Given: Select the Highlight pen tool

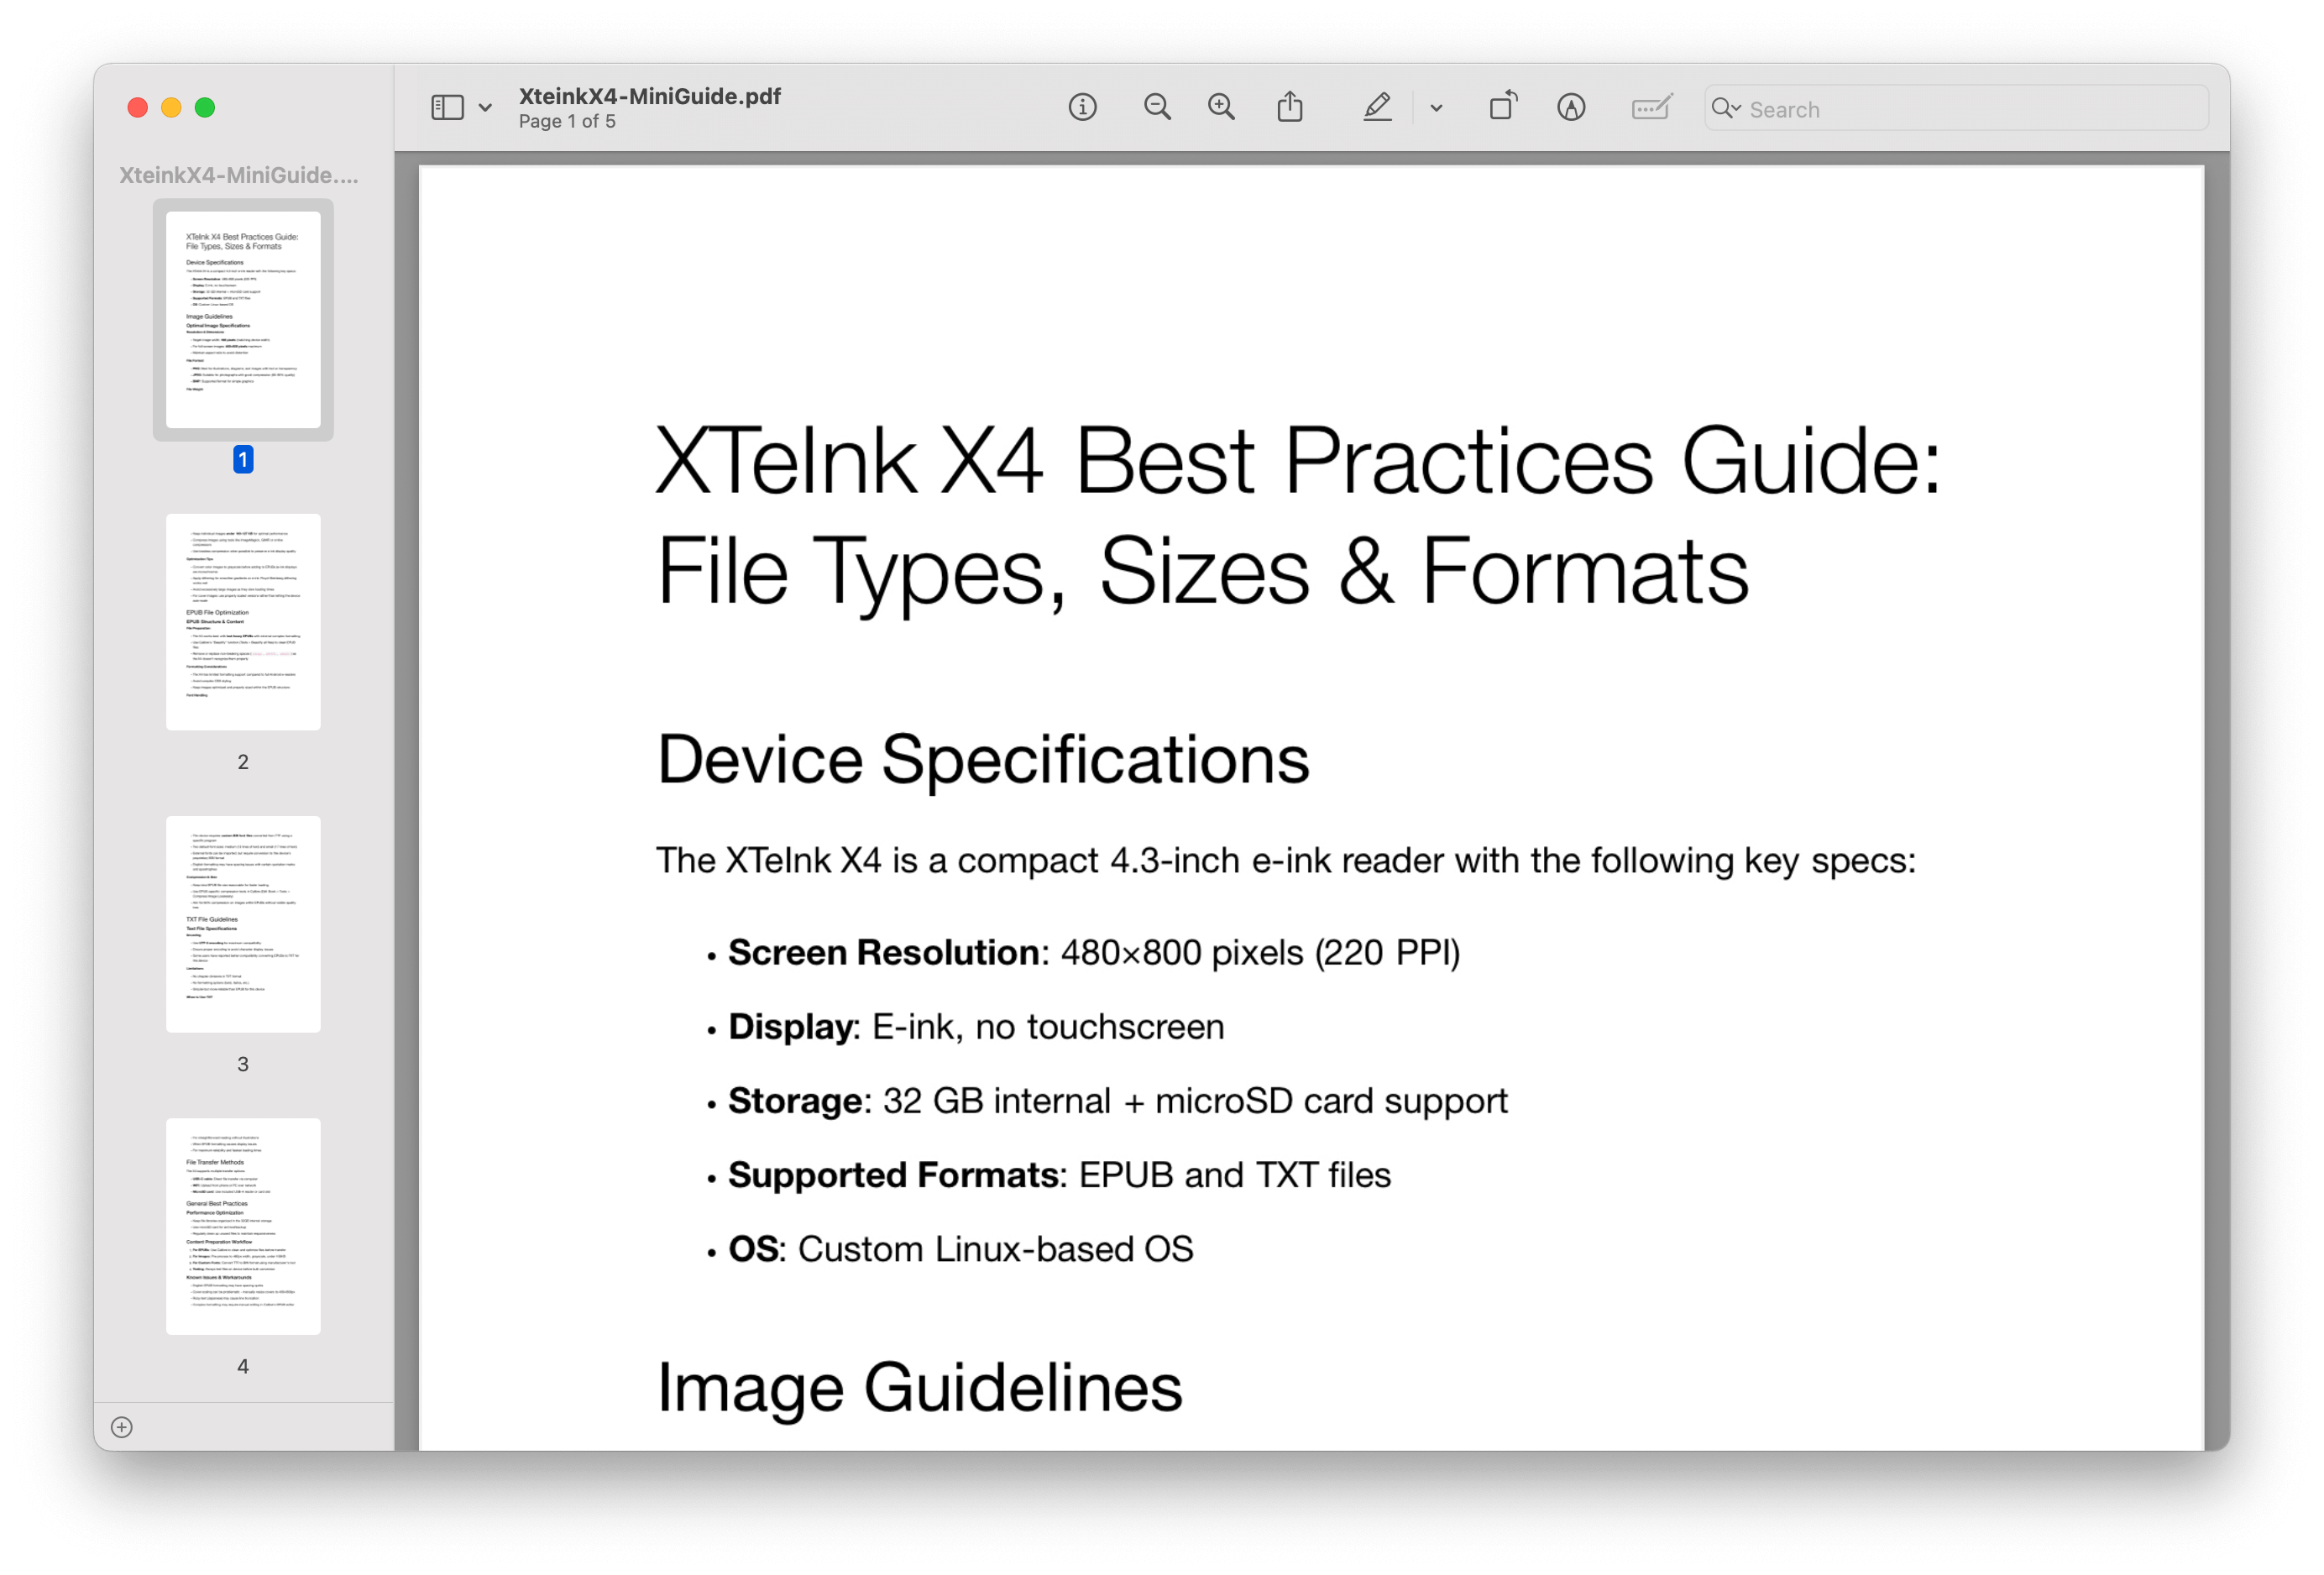Looking at the screenshot, I should coord(1377,107).
